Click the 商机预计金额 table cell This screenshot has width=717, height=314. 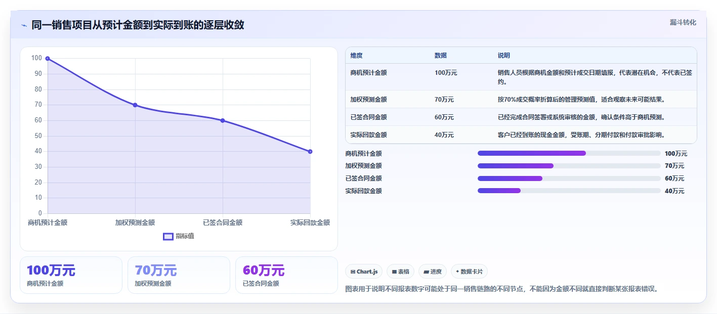[368, 73]
